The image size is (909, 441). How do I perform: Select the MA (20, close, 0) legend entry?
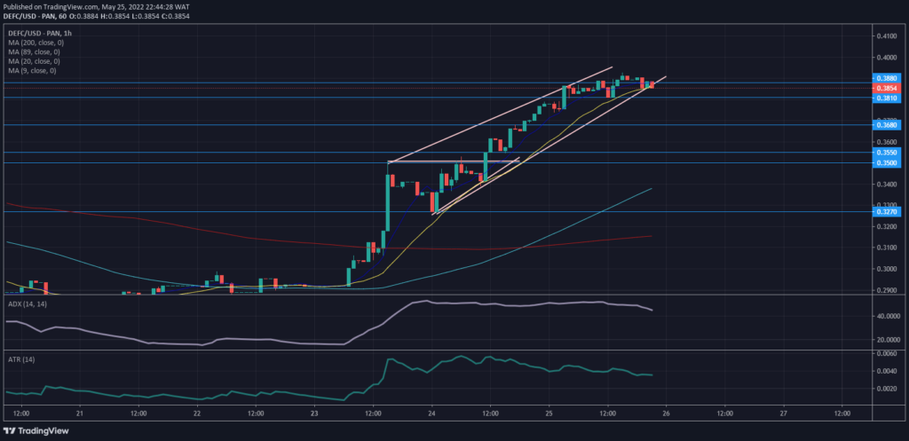coord(34,61)
